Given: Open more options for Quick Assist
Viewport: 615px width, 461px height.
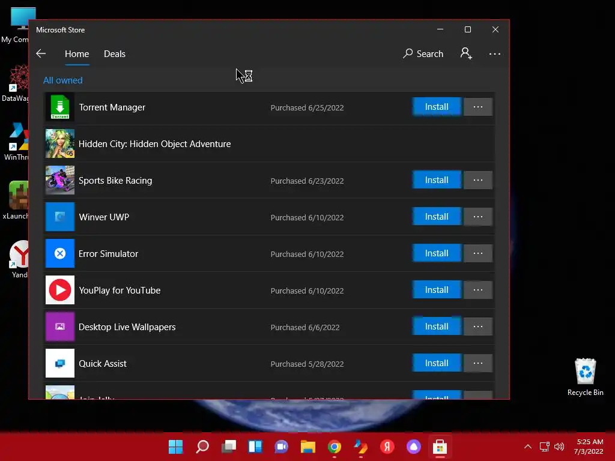Looking at the screenshot, I should [477, 363].
